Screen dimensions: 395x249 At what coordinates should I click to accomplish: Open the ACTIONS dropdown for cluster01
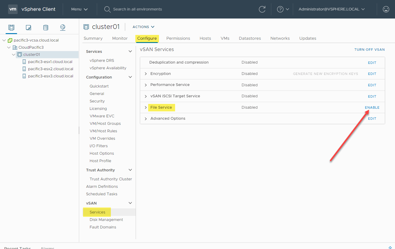coord(143,27)
